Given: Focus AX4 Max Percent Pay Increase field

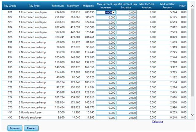Looking at the screenshot, I should (106, 58).
